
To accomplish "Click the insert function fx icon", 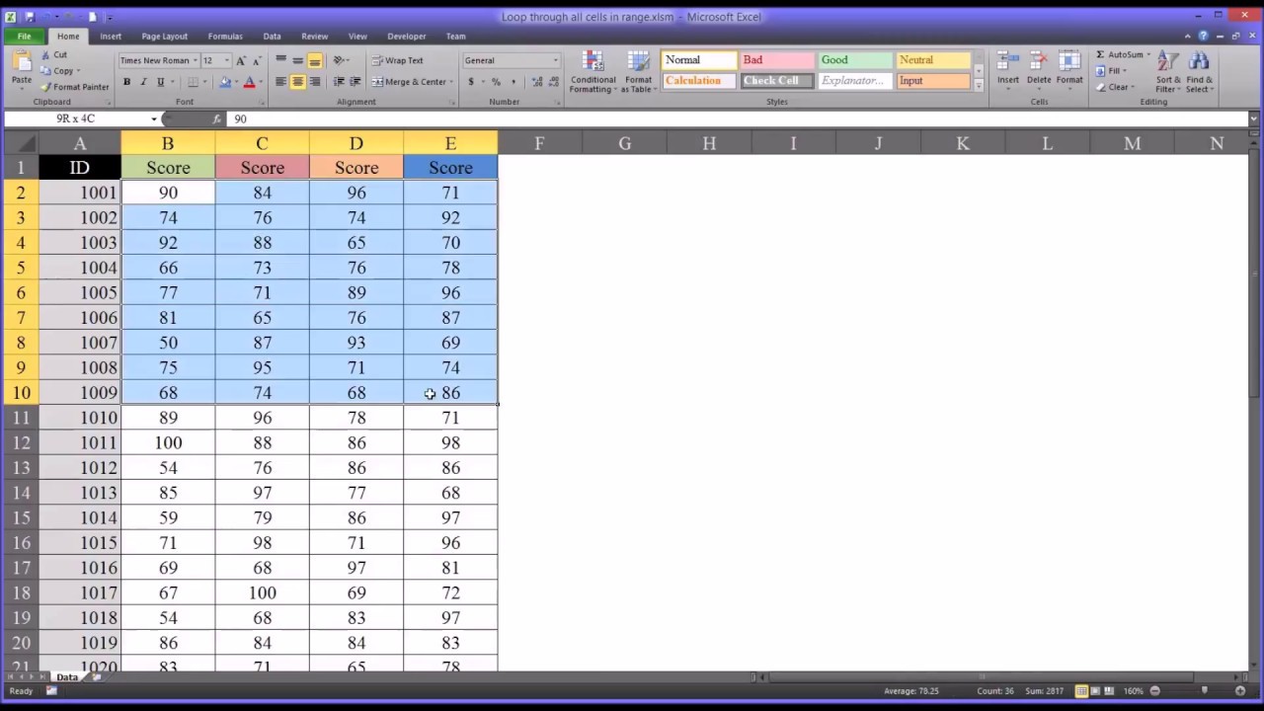I will click(216, 118).
